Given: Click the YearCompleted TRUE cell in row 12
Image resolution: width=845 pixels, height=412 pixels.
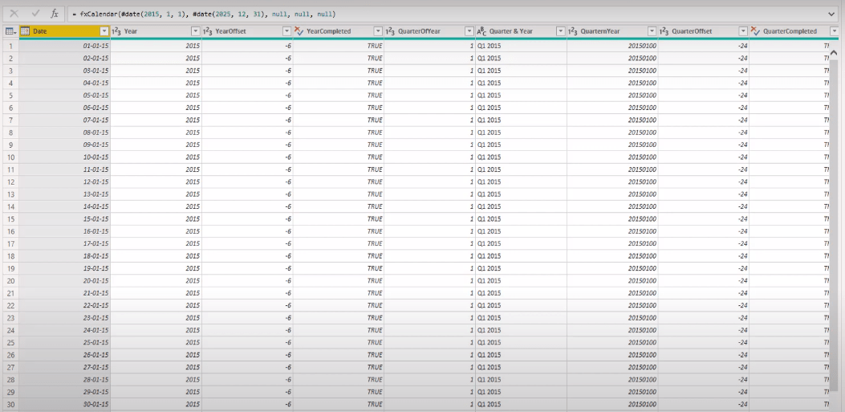Looking at the screenshot, I should 339,182.
